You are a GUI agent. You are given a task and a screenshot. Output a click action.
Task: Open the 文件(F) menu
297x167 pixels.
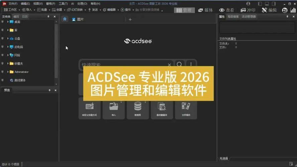pos(13,4)
